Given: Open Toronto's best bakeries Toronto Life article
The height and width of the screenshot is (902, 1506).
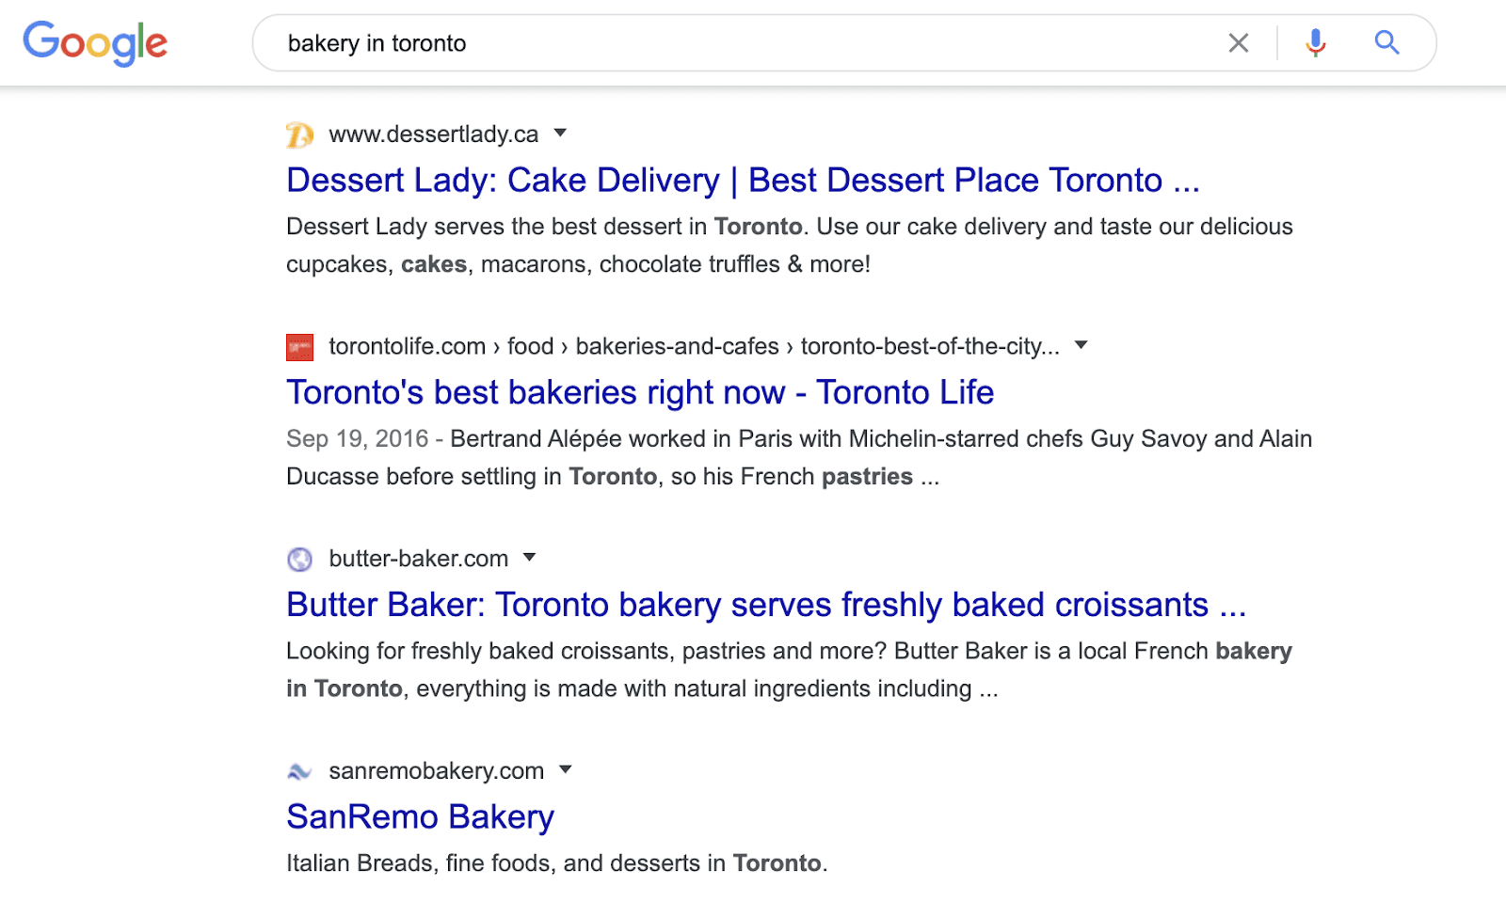Looking at the screenshot, I should (x=640, y=392).
